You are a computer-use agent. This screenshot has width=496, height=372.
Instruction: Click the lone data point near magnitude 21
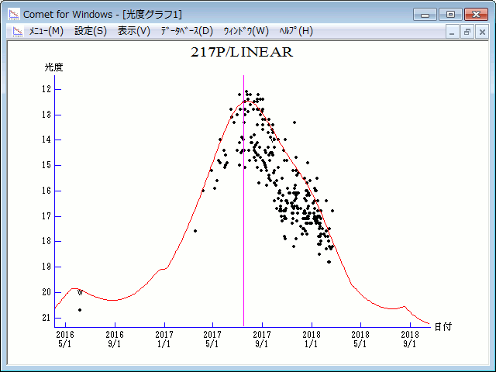coord(80,310)
